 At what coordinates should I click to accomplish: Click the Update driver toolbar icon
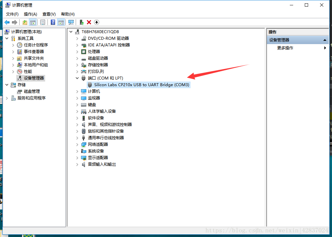[x=82, y=22]
